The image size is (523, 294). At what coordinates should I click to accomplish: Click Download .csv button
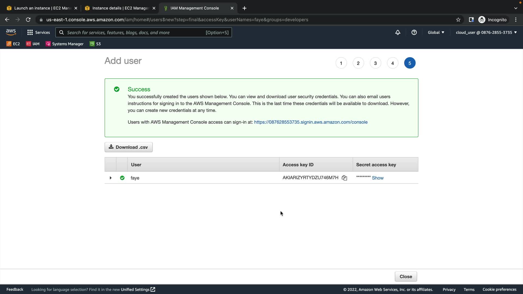pyautogui.click(x=129, y=147)
